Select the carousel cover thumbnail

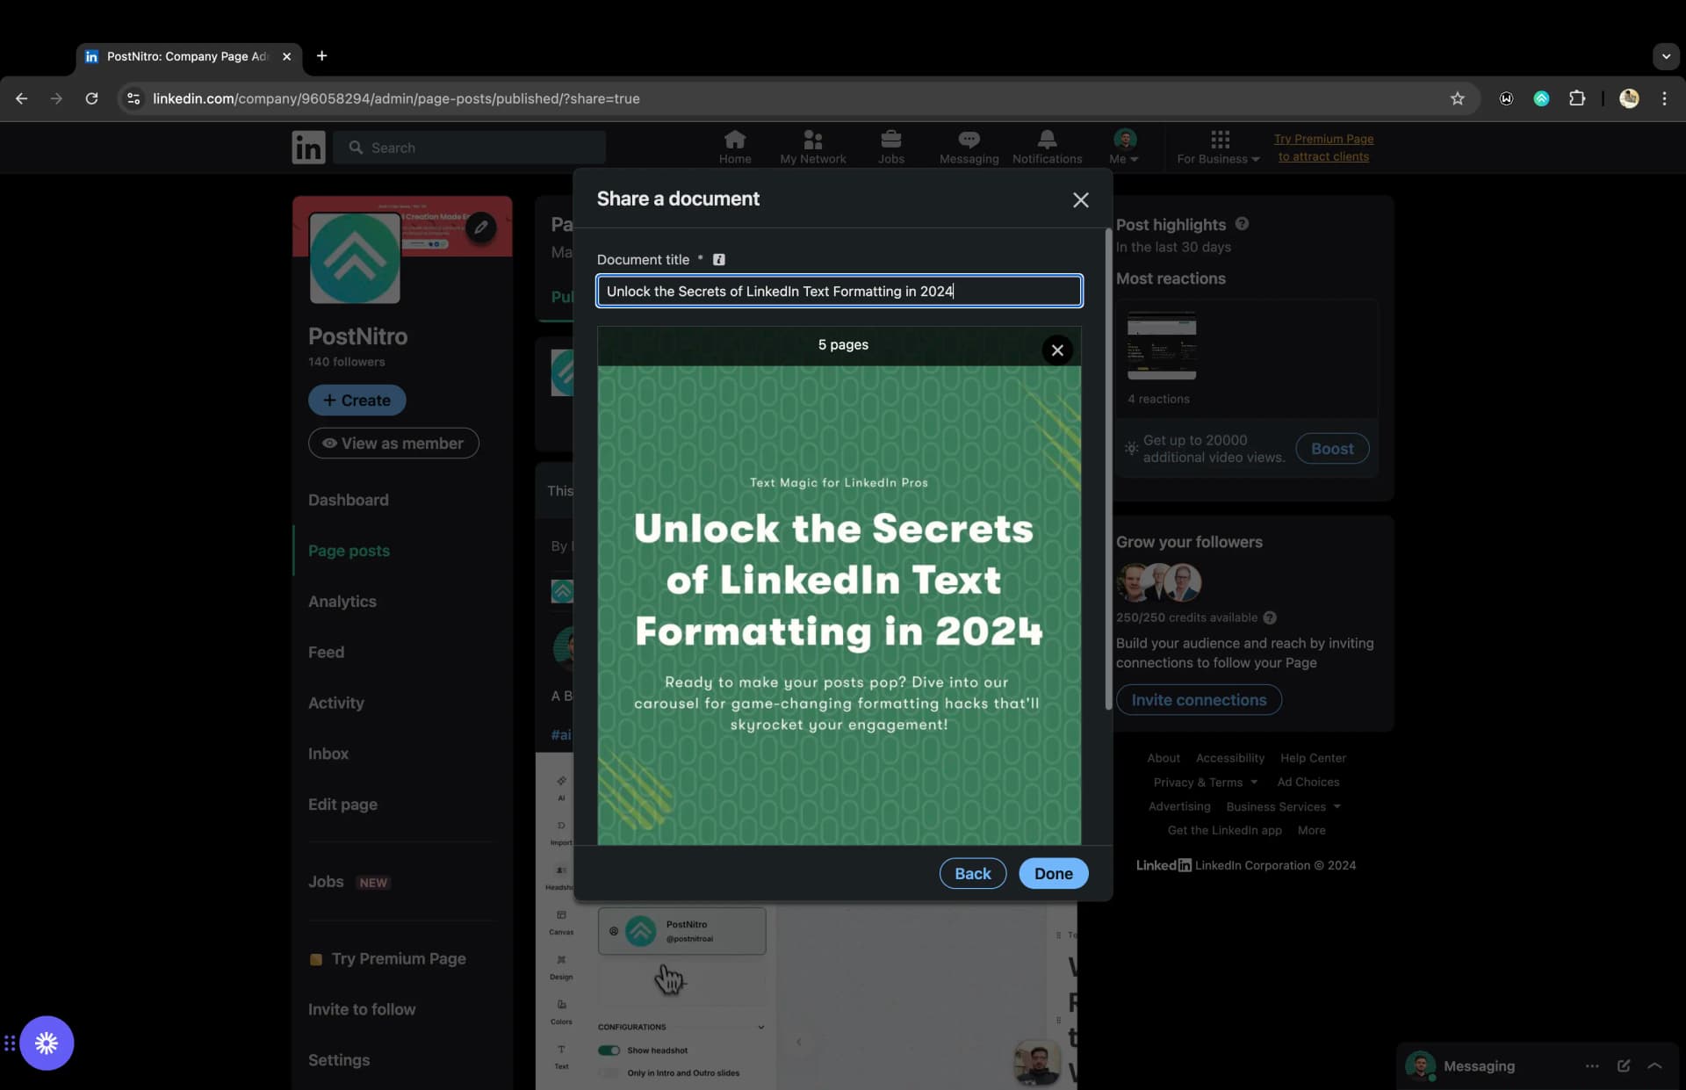(x=839, y=604)
